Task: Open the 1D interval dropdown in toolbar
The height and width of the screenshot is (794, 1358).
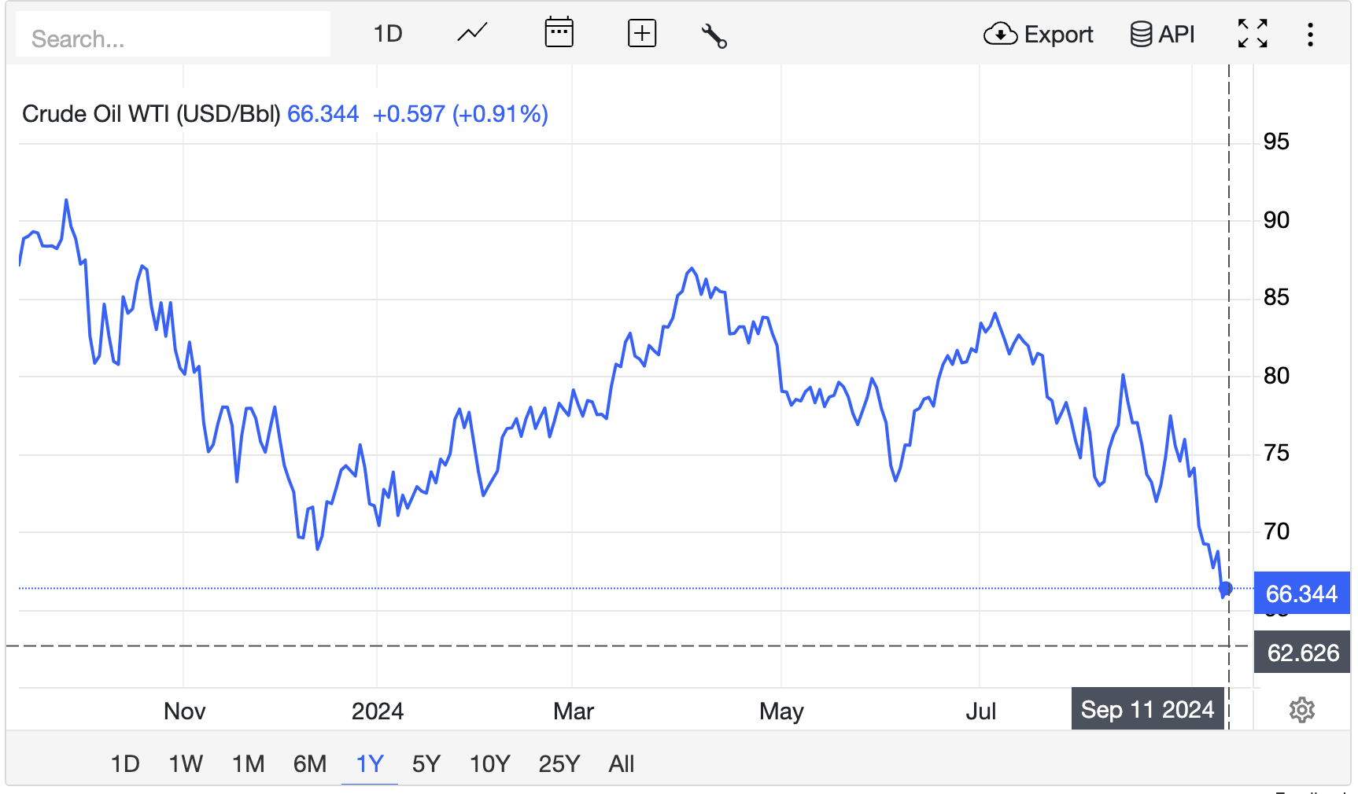Action: (388, 34)
